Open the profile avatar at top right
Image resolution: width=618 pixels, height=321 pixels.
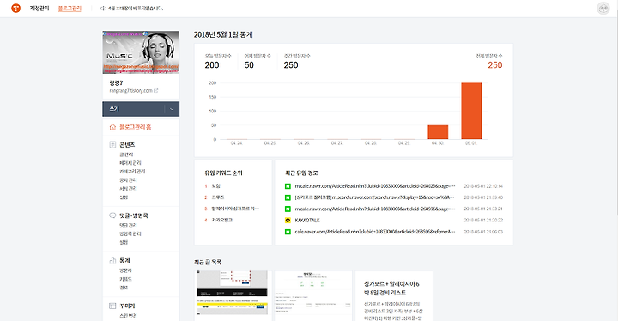tap(603, 9)
